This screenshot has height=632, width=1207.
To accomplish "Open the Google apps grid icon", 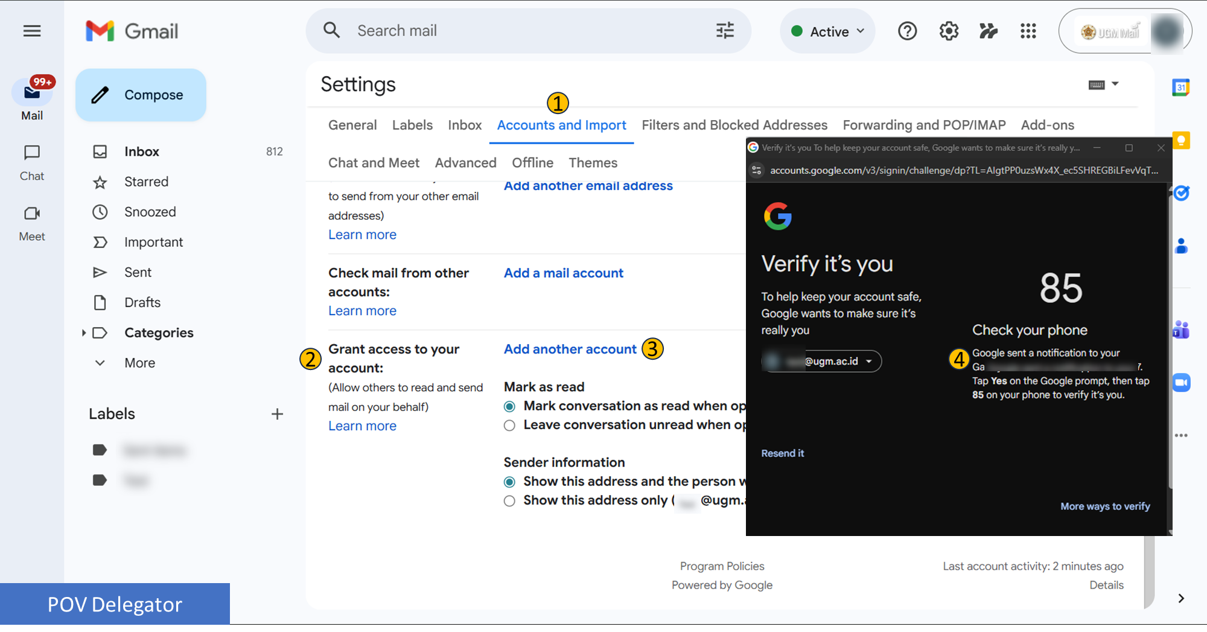I will 1028,31.
